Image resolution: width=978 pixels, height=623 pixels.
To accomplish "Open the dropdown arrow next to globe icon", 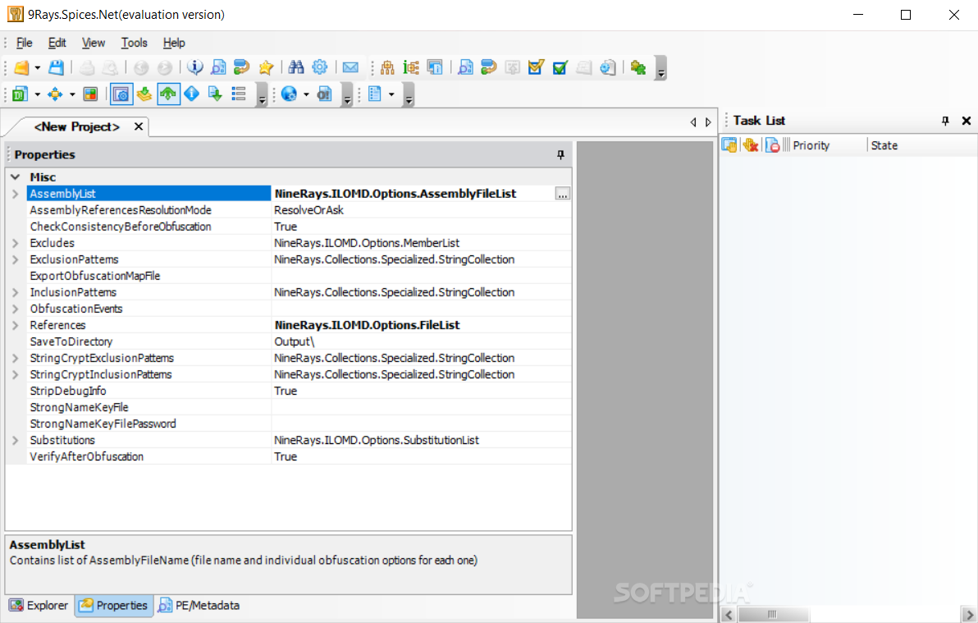I will point(306,94).
